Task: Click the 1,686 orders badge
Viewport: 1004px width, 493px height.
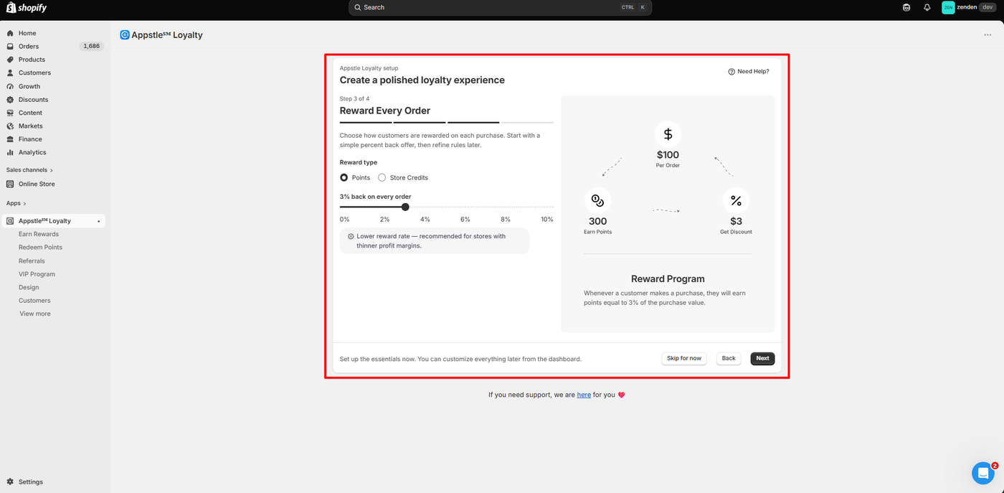Action: pos(92,47)
